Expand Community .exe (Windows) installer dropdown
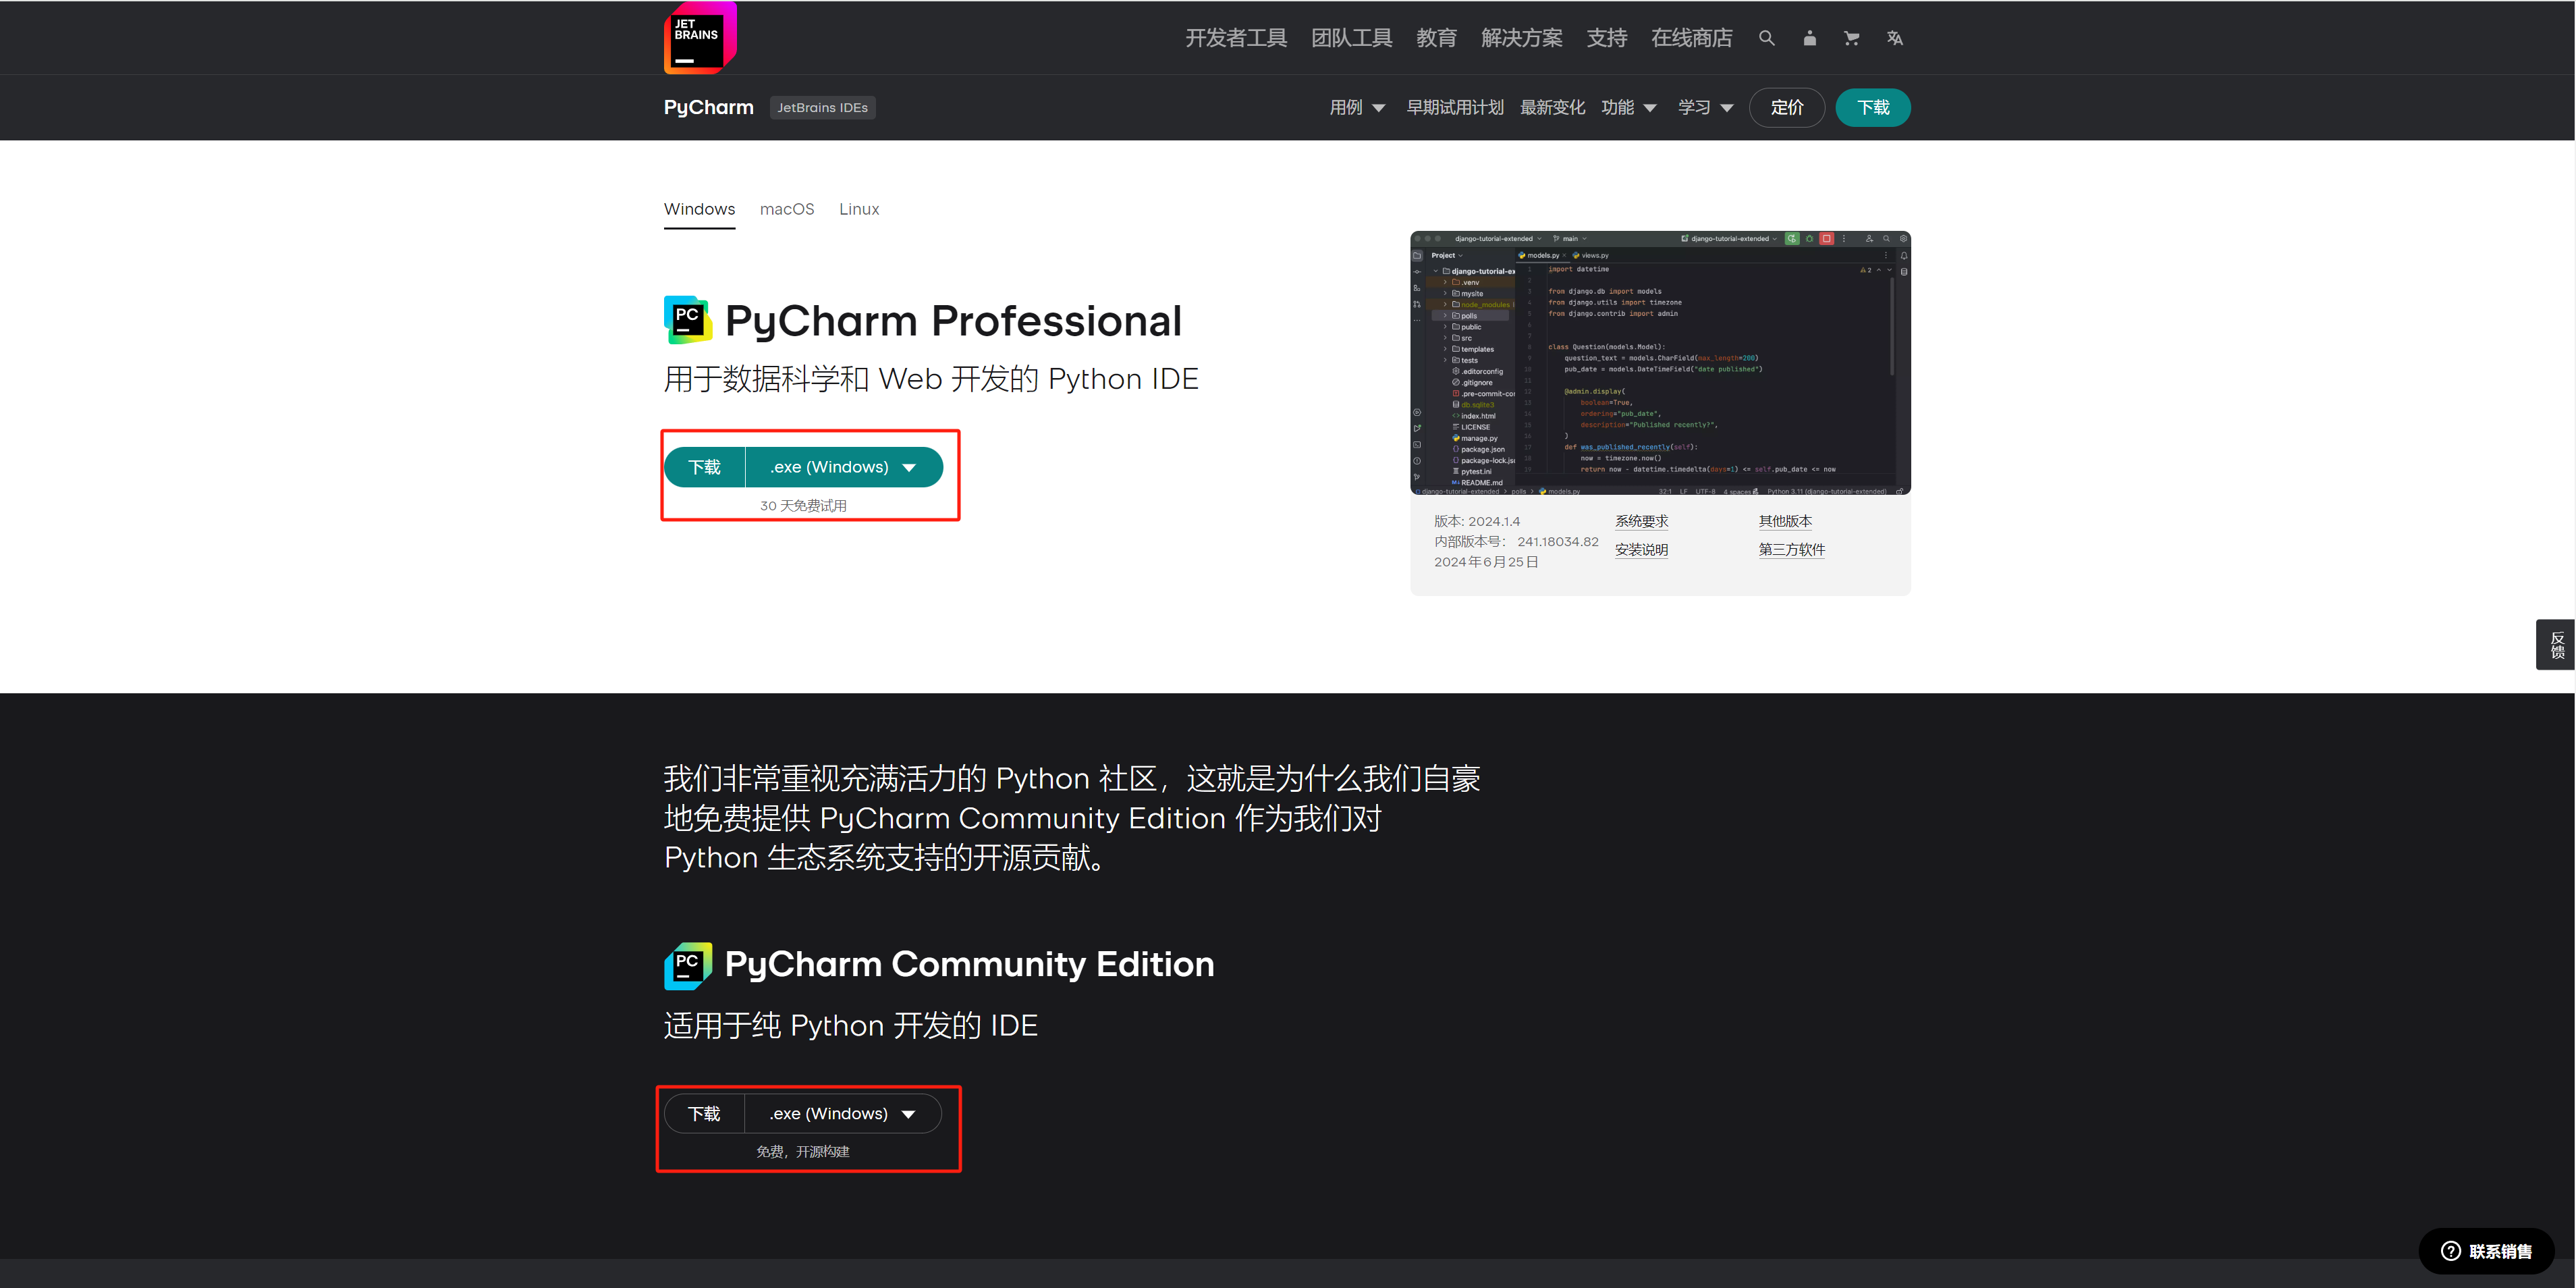 [x=843, y=1113]
